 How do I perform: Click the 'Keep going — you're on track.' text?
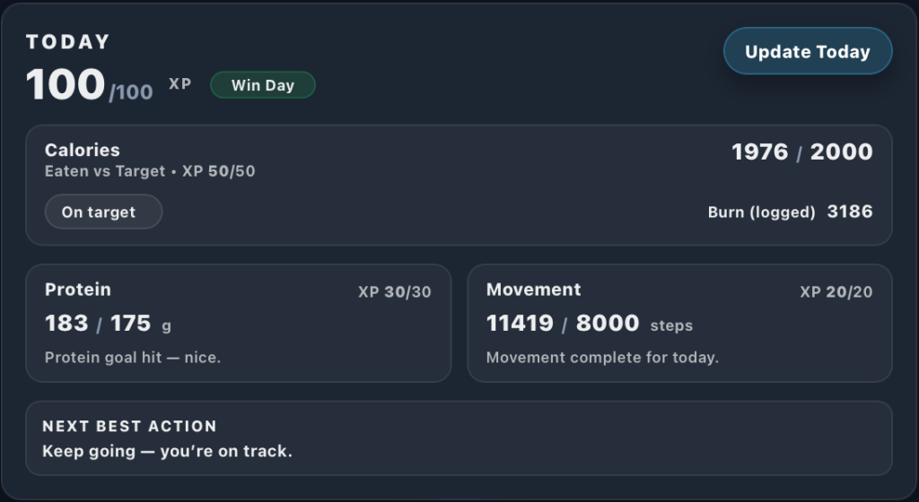point(168,451)
